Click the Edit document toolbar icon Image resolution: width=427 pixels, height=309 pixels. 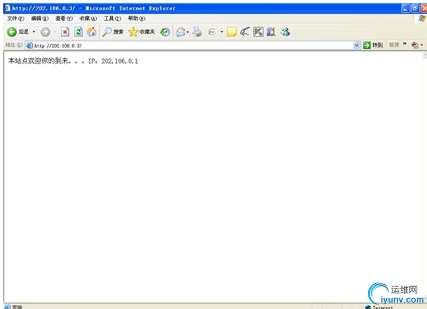(x=211, y=32)
